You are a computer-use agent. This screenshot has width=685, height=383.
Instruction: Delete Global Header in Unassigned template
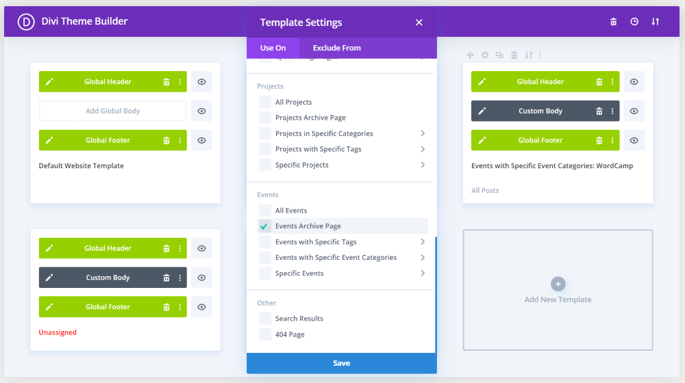[166, 248]
